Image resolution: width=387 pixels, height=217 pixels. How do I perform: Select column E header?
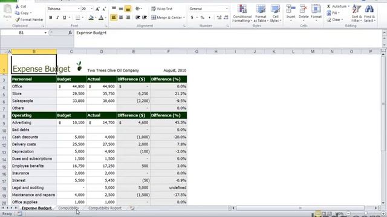pos(134,52)
